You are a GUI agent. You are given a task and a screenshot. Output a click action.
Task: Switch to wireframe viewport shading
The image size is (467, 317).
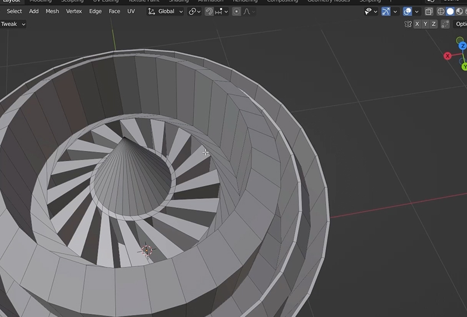pos(441,11)
